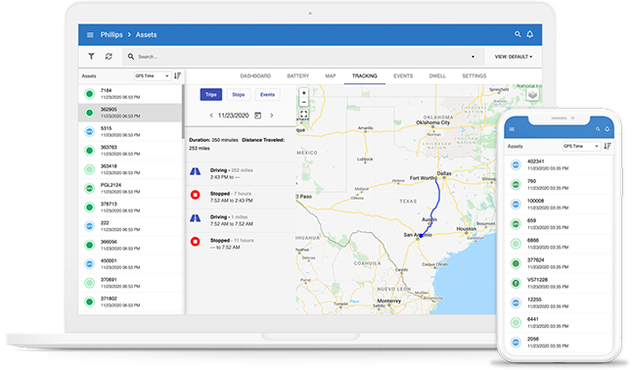Click Phillips breadcrumb link

point(112,34)
